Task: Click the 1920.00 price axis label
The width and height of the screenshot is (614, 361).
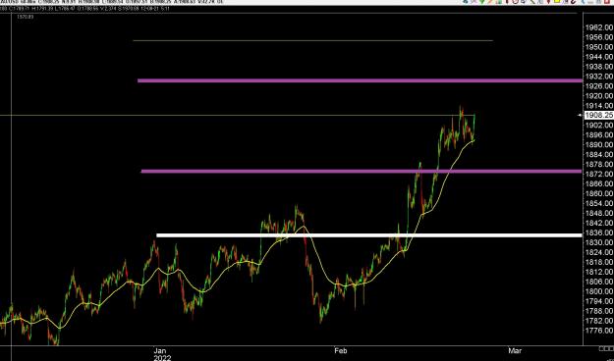Action: point(599,96)
